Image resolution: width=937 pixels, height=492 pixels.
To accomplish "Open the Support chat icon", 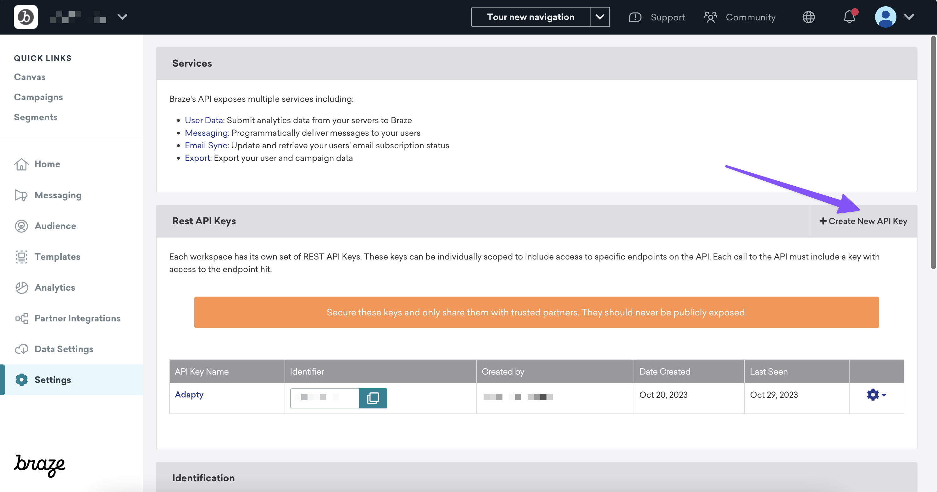I will [635, 17].
